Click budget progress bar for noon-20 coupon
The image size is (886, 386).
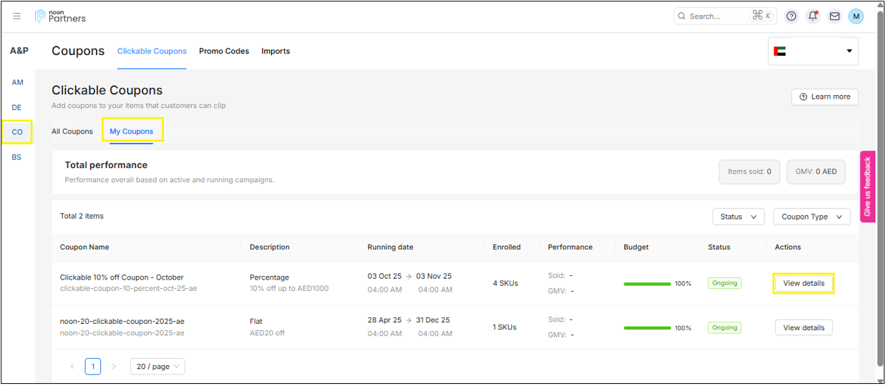coord(647,328)
